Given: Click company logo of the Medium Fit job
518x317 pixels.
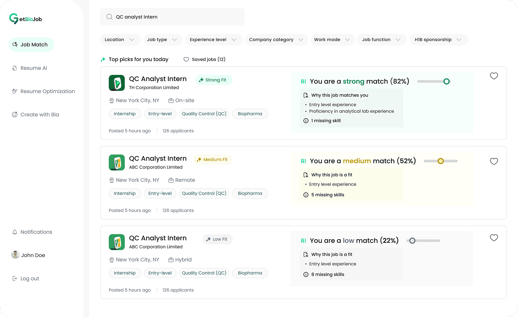Looking at the screenshot, I should [x=117, y=162].
